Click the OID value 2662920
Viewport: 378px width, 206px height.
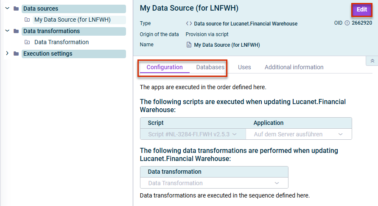tap(361, 23)
